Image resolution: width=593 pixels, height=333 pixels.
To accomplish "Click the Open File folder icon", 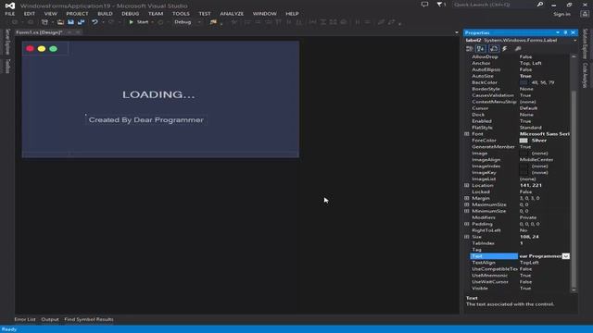I will pos(60,22).
